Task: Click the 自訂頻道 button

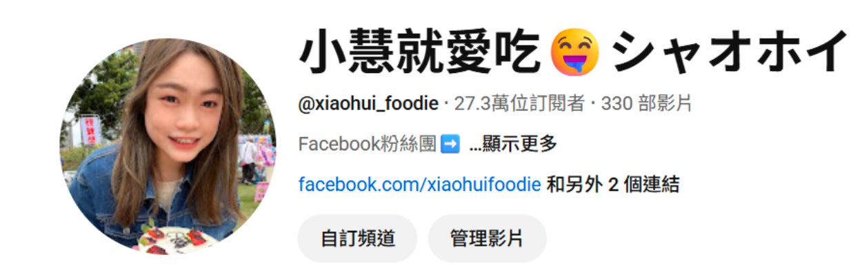Action: 357,238
